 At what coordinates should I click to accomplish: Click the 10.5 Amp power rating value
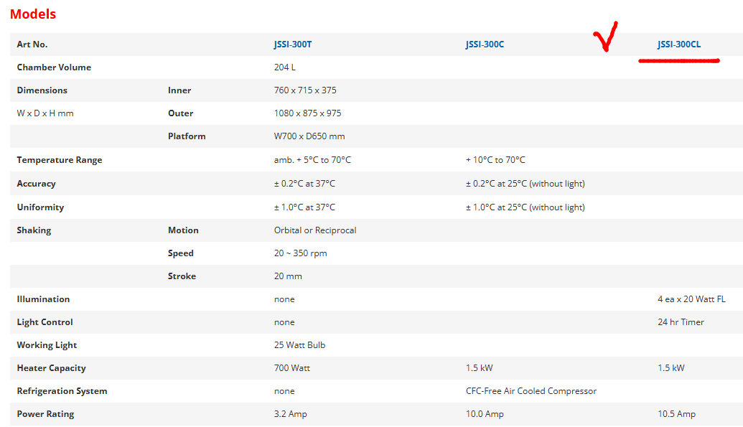(676, 414)
